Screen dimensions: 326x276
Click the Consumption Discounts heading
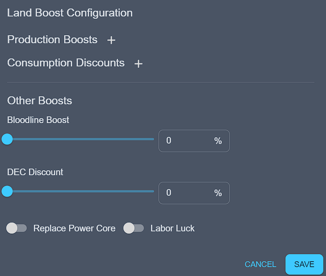tap(66, 63)
